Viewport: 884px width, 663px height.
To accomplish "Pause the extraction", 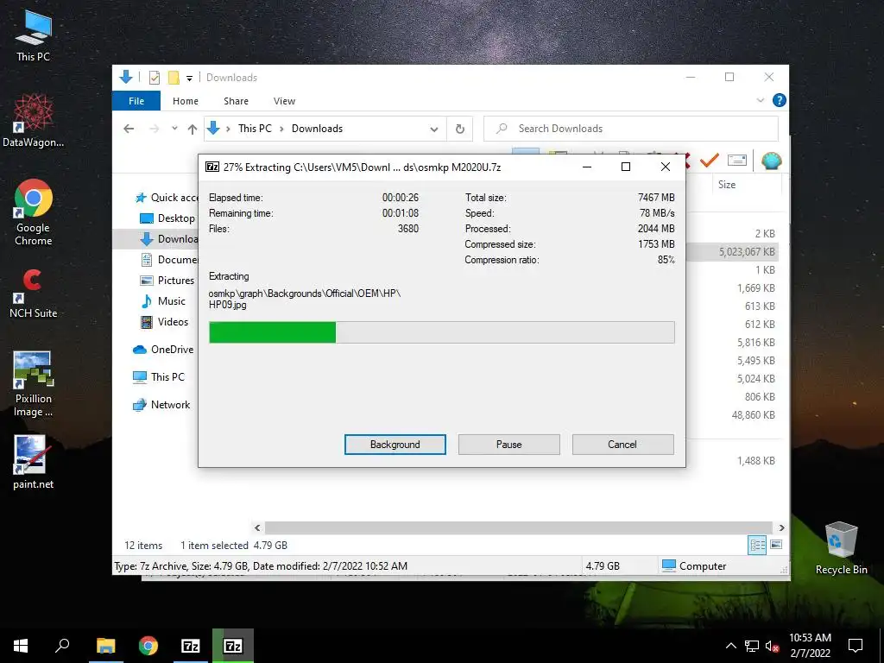I will (509, 445).
